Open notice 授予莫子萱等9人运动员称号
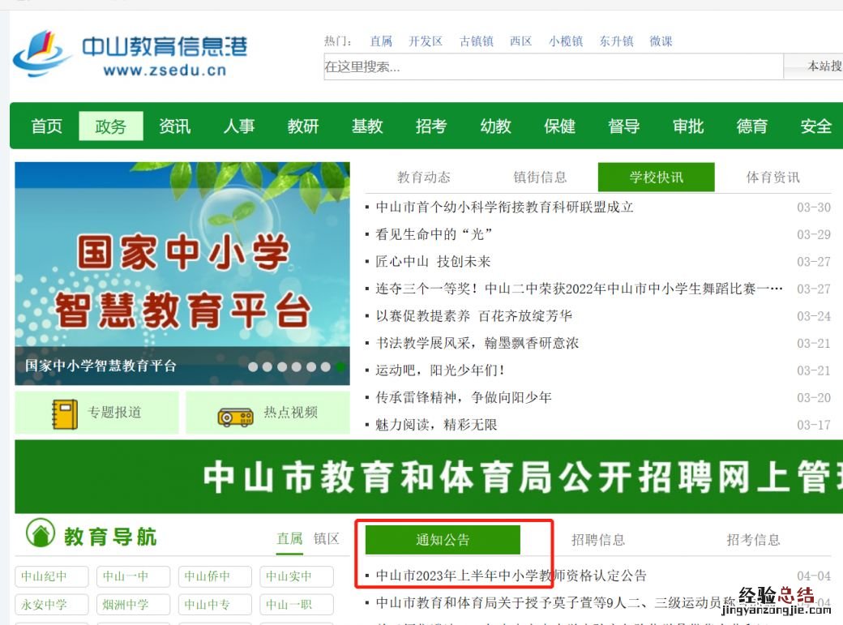Image resolution: width=843 pixels, height=625 pixels. [555, 603]
